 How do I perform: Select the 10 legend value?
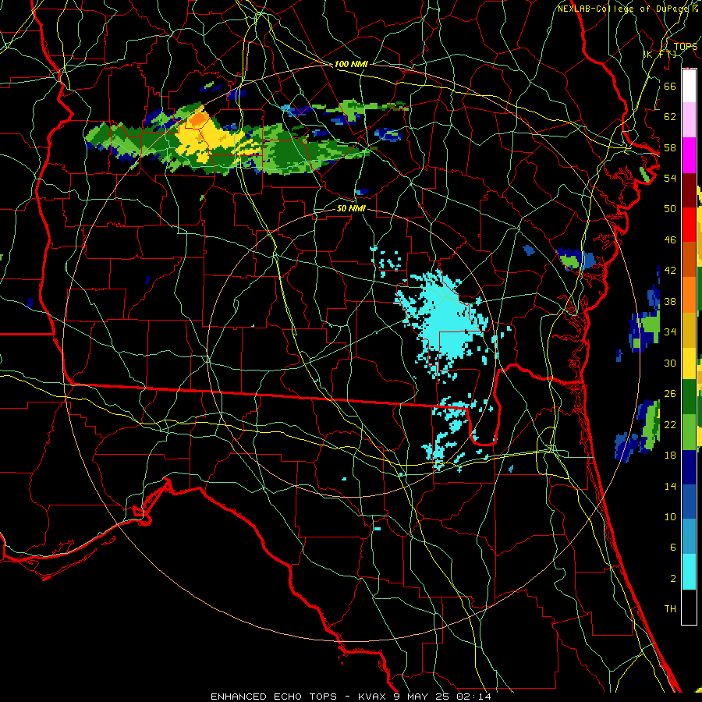(x=670, y=516)
